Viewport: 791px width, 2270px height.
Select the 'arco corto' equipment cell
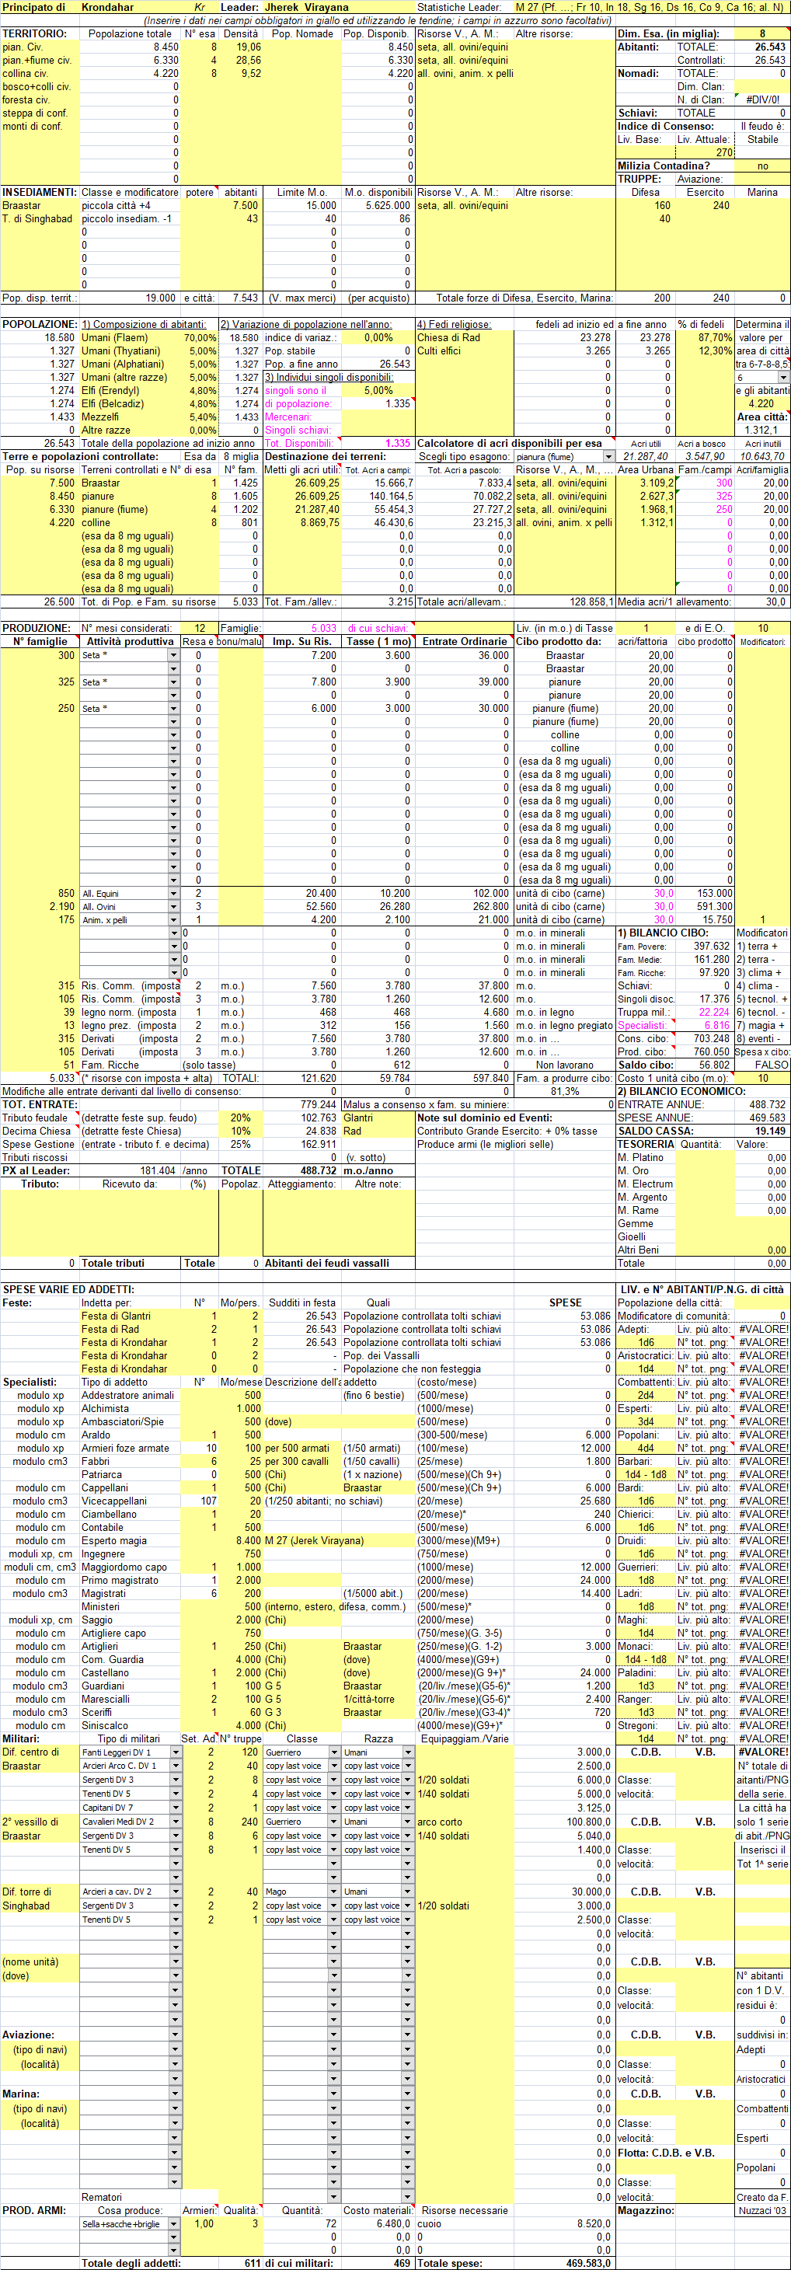[x=464, y=1822]
